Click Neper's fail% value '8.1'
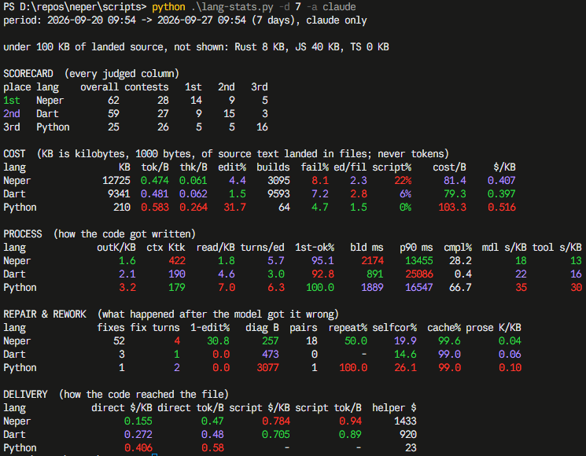The image size is (586, 456). point(320,181)
